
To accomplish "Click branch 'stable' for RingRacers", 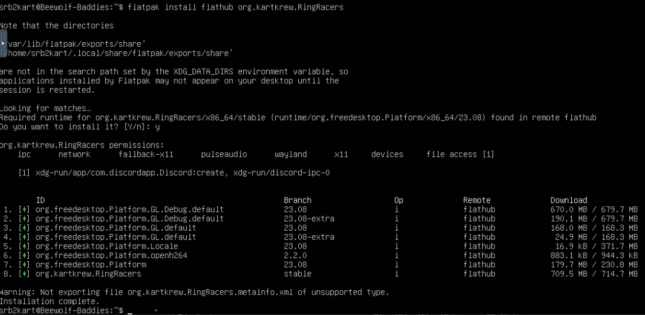I will coord(297,274).
